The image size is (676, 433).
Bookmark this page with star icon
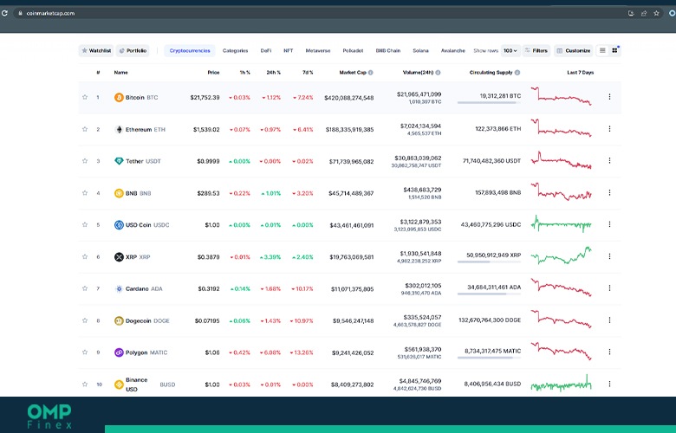point(657,13)
